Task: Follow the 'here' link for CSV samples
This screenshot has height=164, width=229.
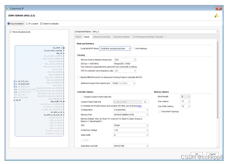Action: pyautogui.click(x=140, y=106)
